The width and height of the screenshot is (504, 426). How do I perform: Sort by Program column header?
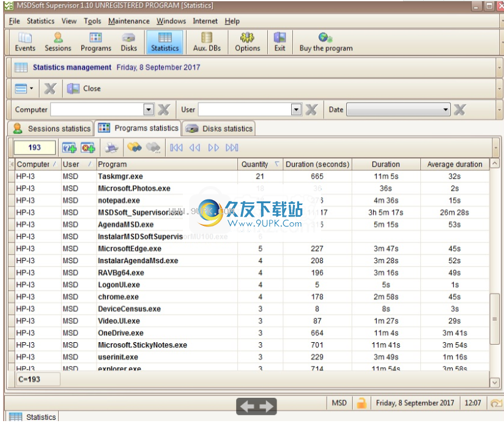(x=167, y=165)
